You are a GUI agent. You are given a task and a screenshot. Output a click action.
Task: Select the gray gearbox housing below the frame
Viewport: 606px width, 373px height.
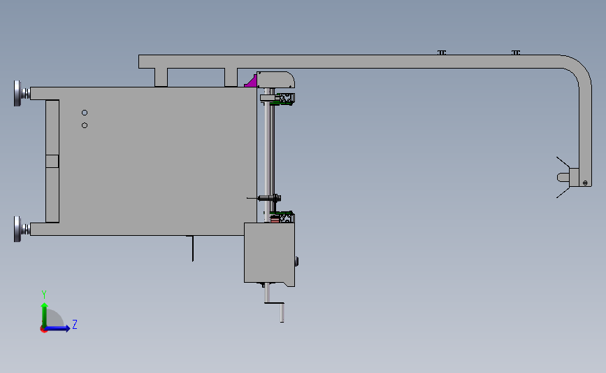click(x=269, y=254)
